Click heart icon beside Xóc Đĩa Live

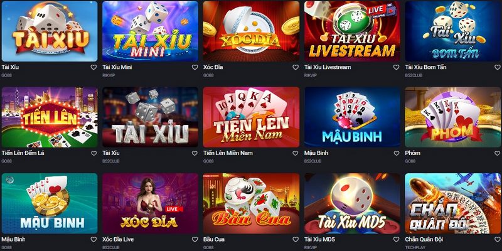tap(195, 240)
